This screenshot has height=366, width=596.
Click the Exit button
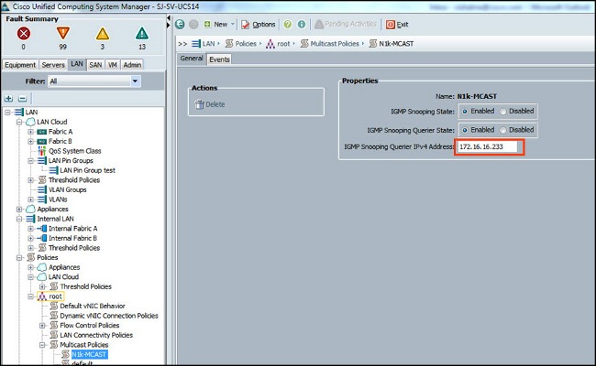click(x=397, y=25)
